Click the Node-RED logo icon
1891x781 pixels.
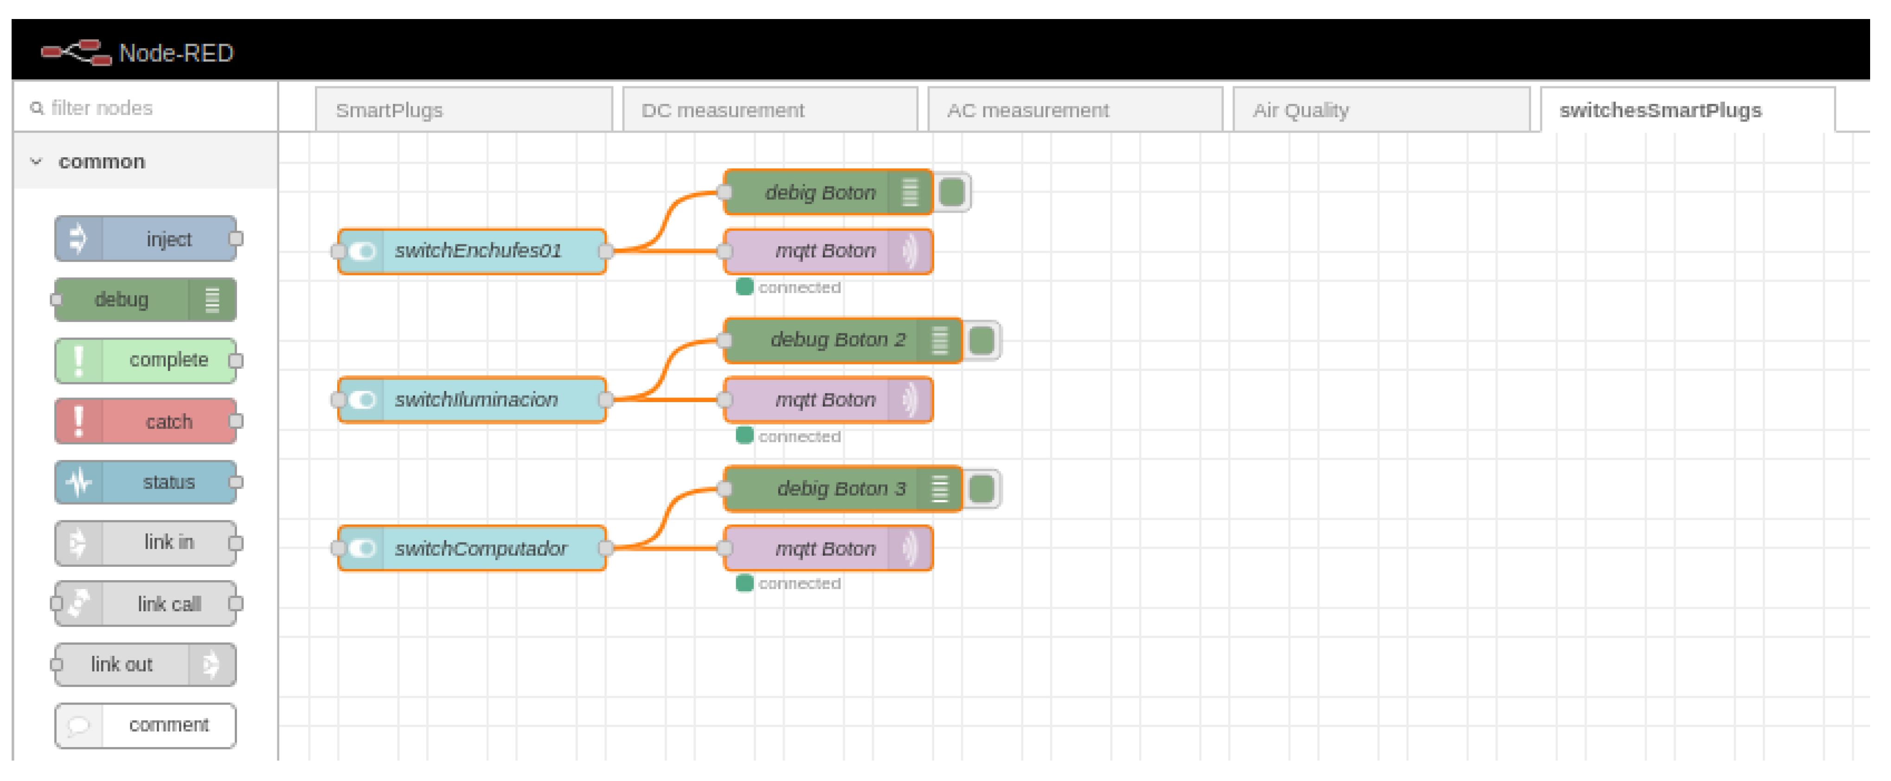[x=76, y=52]
